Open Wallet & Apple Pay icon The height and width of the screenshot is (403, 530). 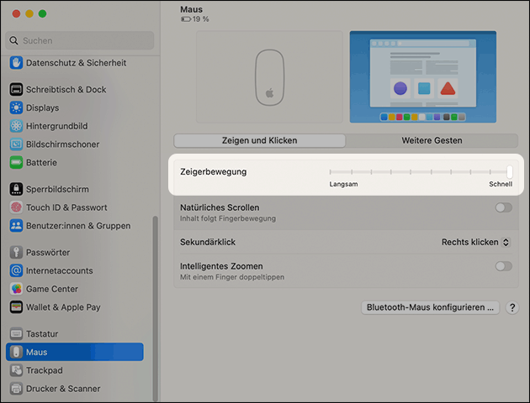16,307
